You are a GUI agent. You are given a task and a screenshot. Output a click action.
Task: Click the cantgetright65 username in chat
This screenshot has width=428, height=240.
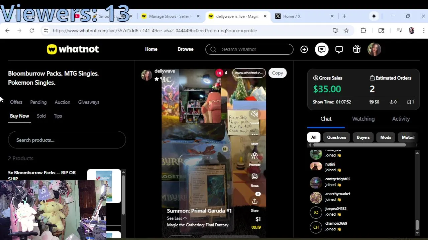pyautogui.click(x=338, y=179)
